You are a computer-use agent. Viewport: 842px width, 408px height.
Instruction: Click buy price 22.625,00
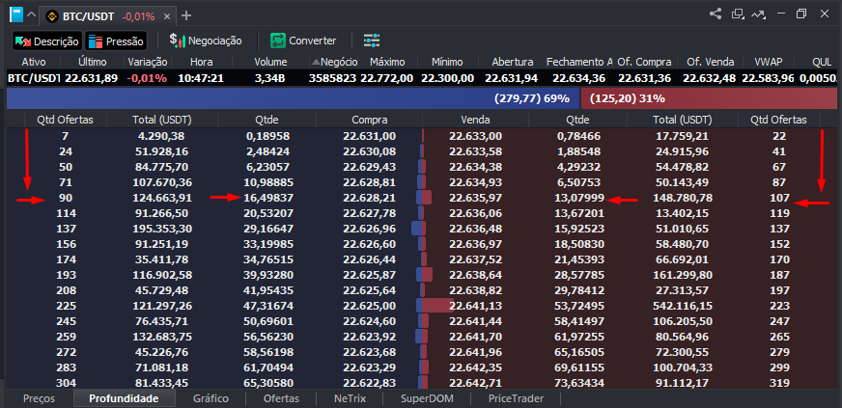click(x=370, y=306)
